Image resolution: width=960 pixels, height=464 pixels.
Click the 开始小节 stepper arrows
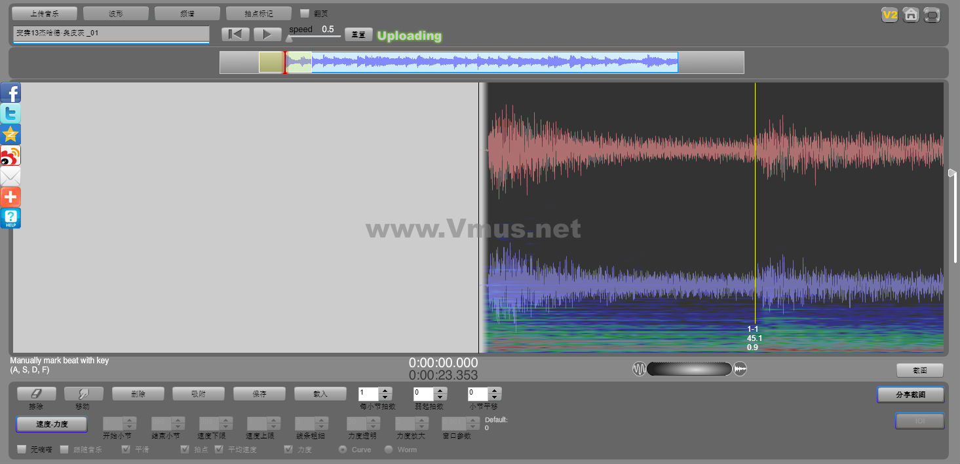click(130, 423)
